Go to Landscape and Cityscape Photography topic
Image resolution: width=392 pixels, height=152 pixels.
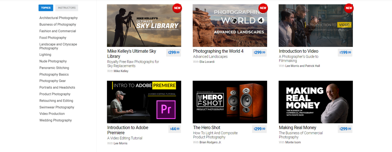(x=58, y=46)
